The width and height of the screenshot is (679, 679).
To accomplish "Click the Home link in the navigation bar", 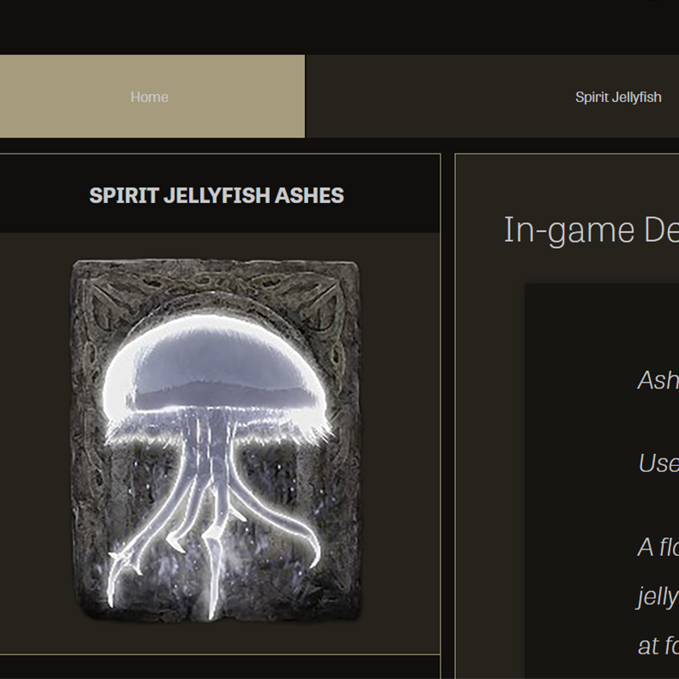I will point(149,97).
